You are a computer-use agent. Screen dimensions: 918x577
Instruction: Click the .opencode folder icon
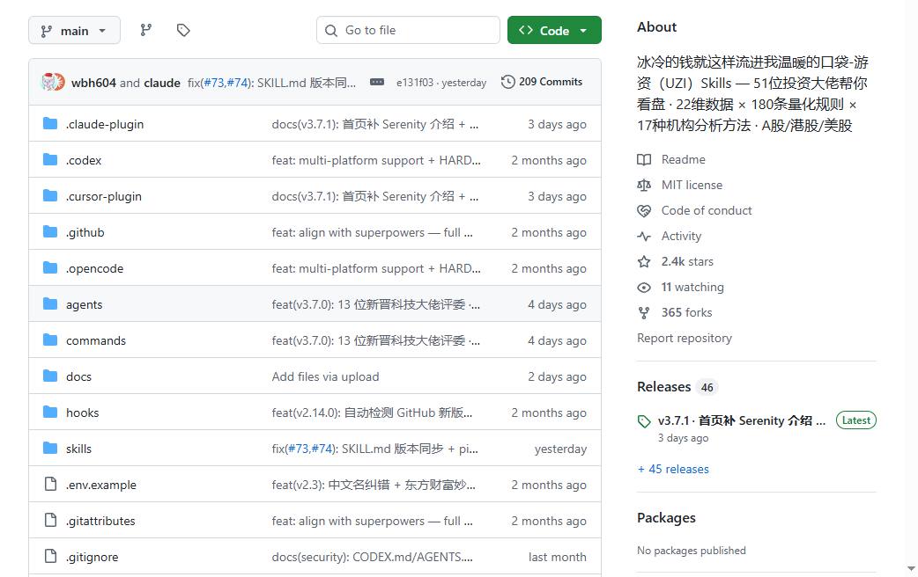[50, 268]
